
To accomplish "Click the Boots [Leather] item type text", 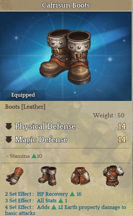I will point(25,107).
